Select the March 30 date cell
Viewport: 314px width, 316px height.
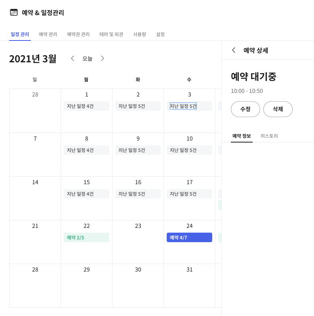[138, 285]
